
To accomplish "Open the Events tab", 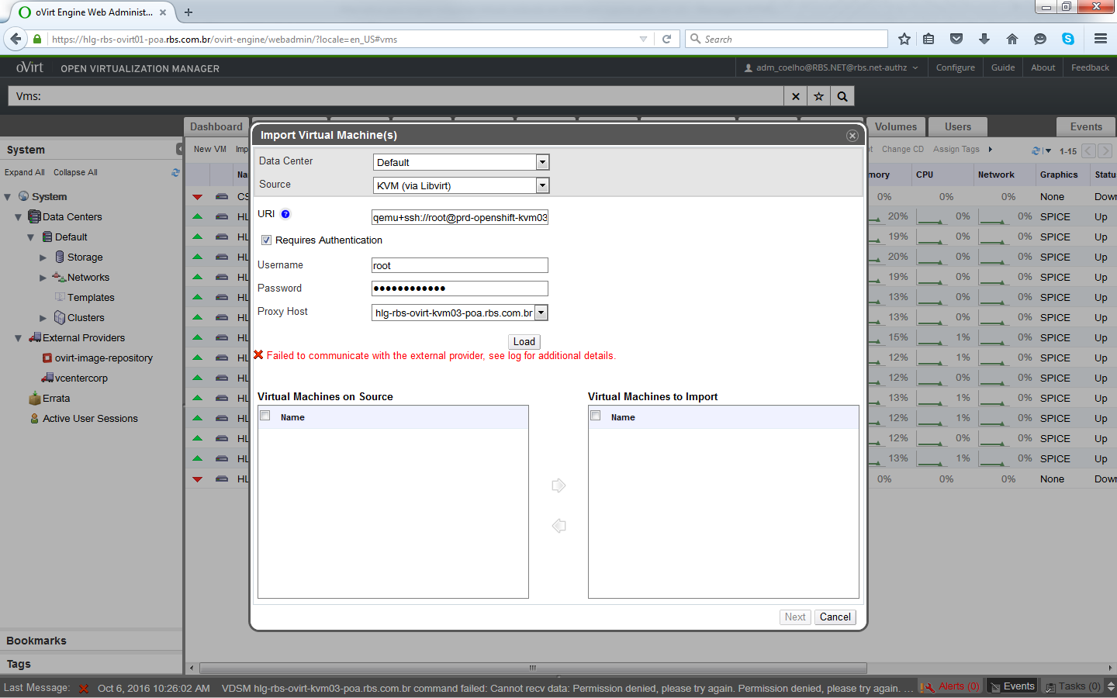I will point(1085,127).
